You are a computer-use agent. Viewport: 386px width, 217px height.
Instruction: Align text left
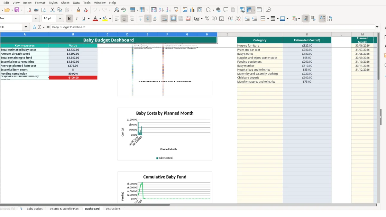click(117, 19)
